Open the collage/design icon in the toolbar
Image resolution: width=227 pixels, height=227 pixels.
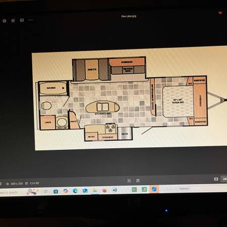[13, 21]
